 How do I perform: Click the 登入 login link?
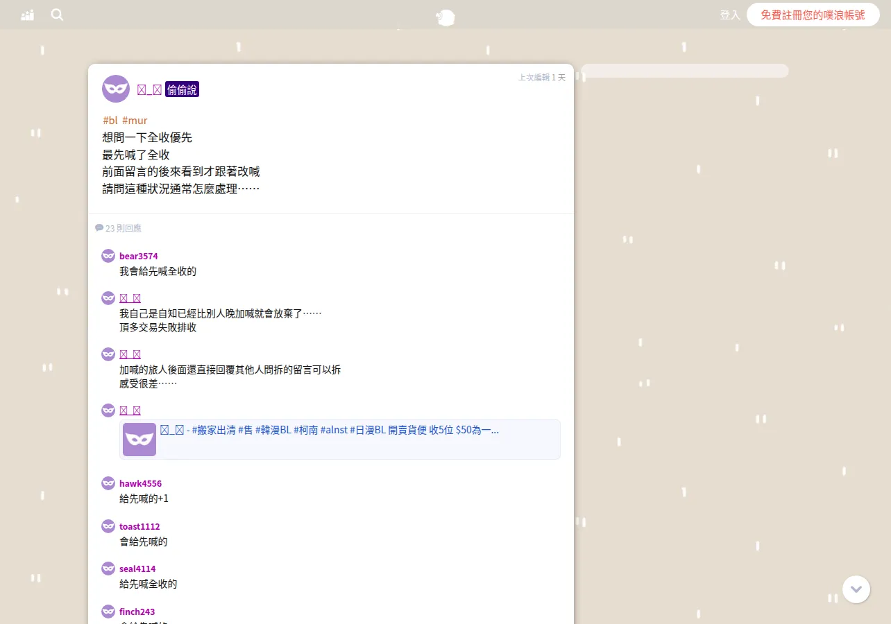pos(730,15)
